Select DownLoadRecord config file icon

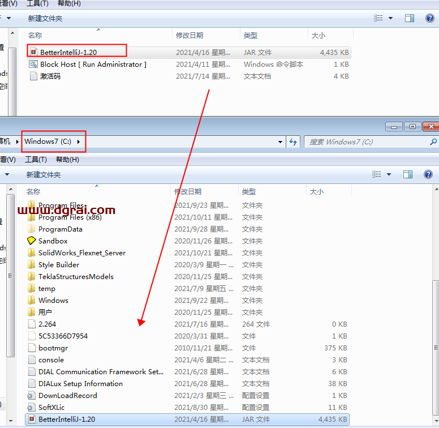pyautogui.click(x=31, y=396)
